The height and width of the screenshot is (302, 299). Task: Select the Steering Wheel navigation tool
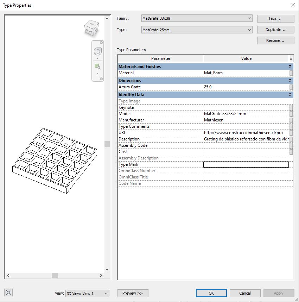click(x=98, y=51)
